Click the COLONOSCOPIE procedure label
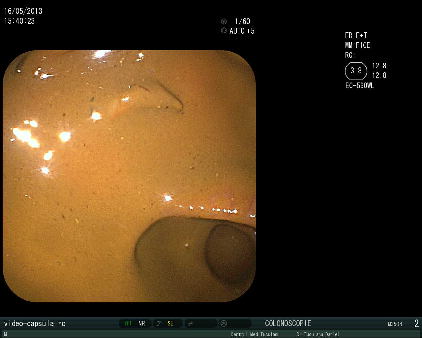 click(288, 323)
